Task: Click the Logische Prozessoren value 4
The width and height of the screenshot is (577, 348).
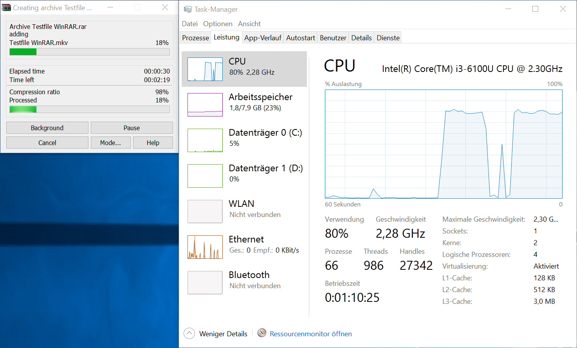Action: pos(535,255)
